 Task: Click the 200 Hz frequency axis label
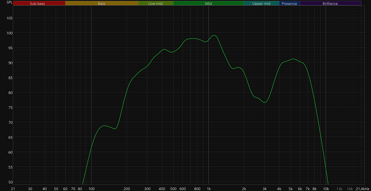pyautogui.click(x=127, y=189)
